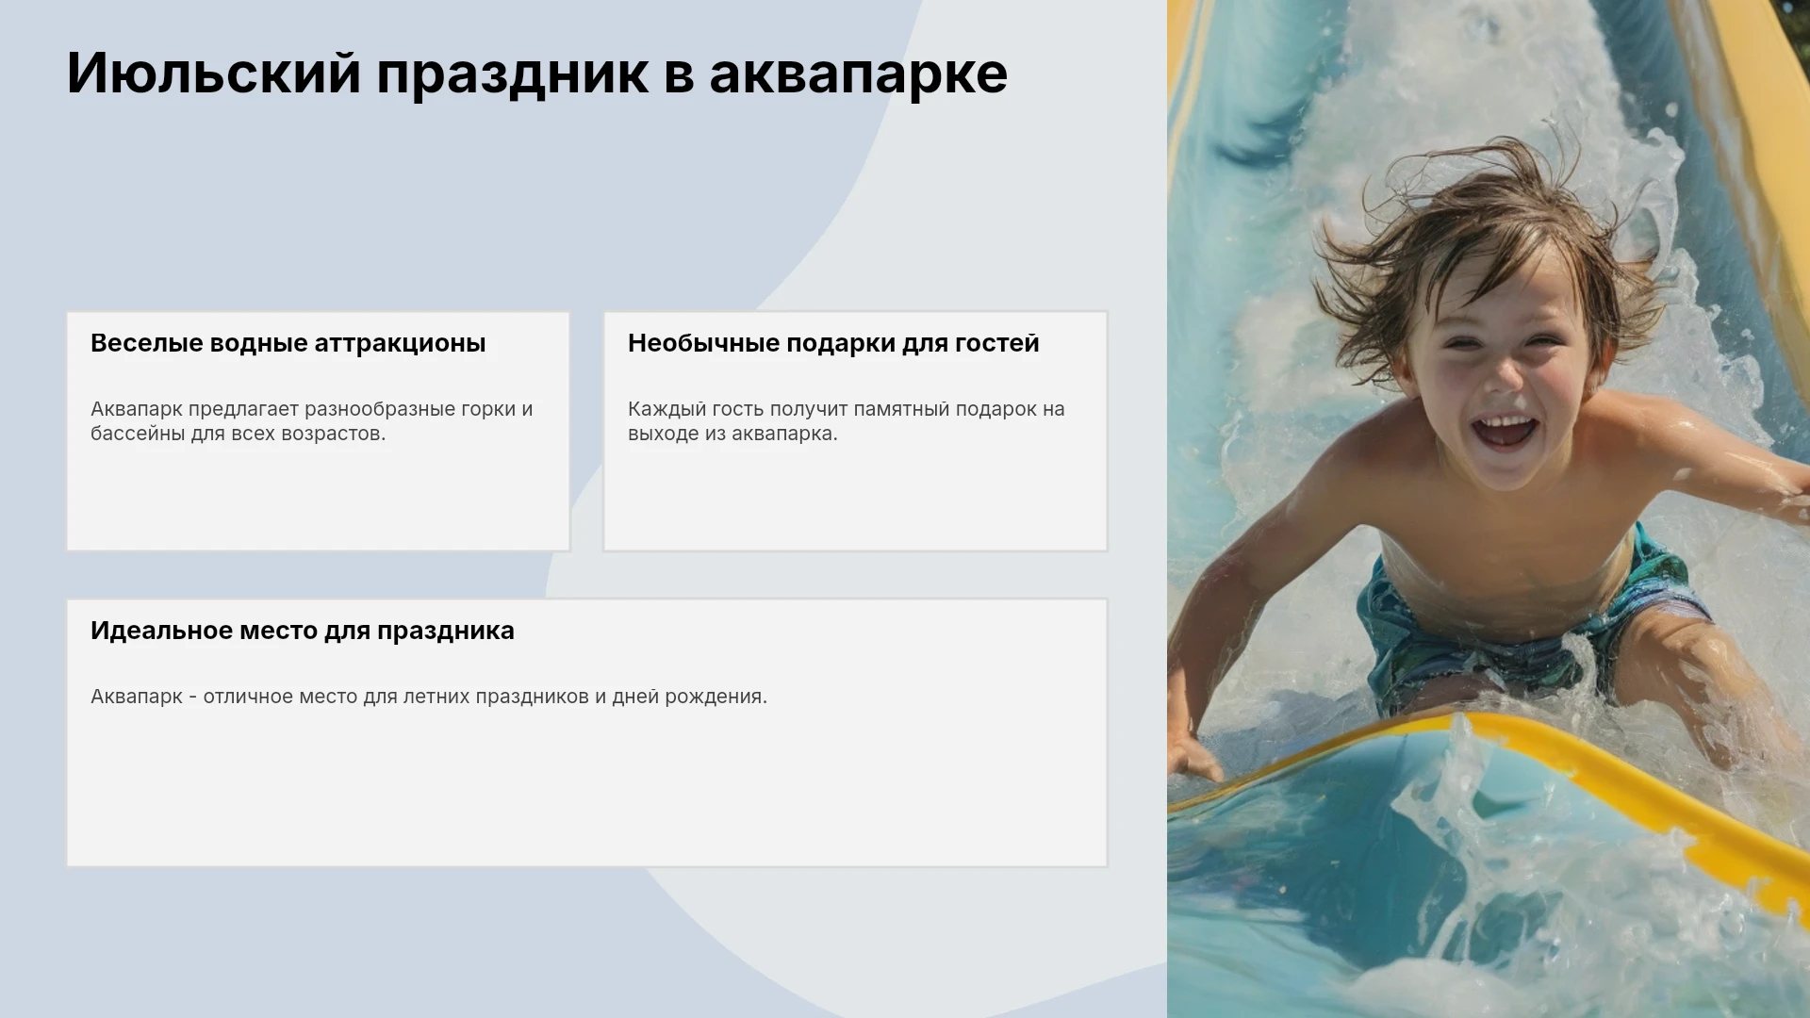The image size is (1810, 1018).
Task: Click the yellow slide edge near the photo's bottom
Action: point(1659,792)
